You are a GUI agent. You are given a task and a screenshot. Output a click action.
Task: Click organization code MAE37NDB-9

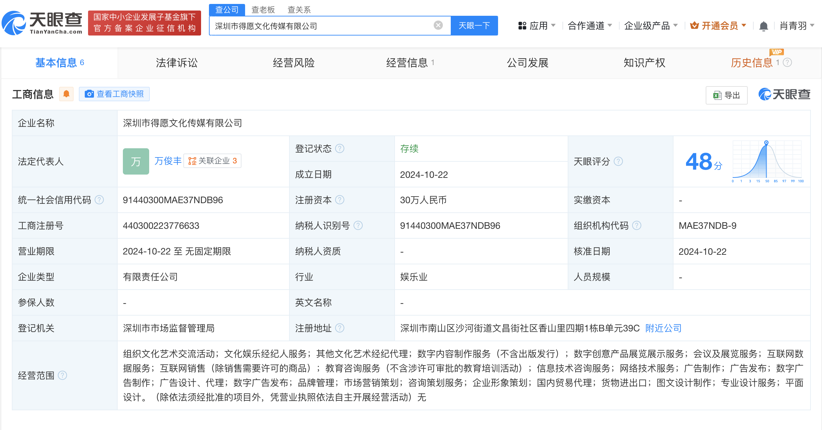point(707,226)
